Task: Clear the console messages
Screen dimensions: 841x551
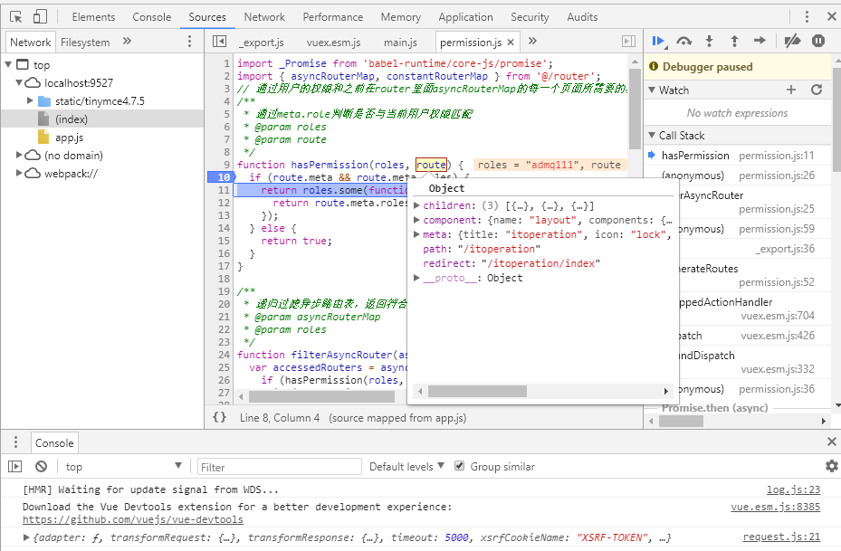Action: [x=40, y=465]
